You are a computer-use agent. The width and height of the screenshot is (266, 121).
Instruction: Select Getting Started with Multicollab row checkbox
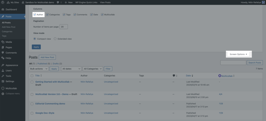pos(32,82)
